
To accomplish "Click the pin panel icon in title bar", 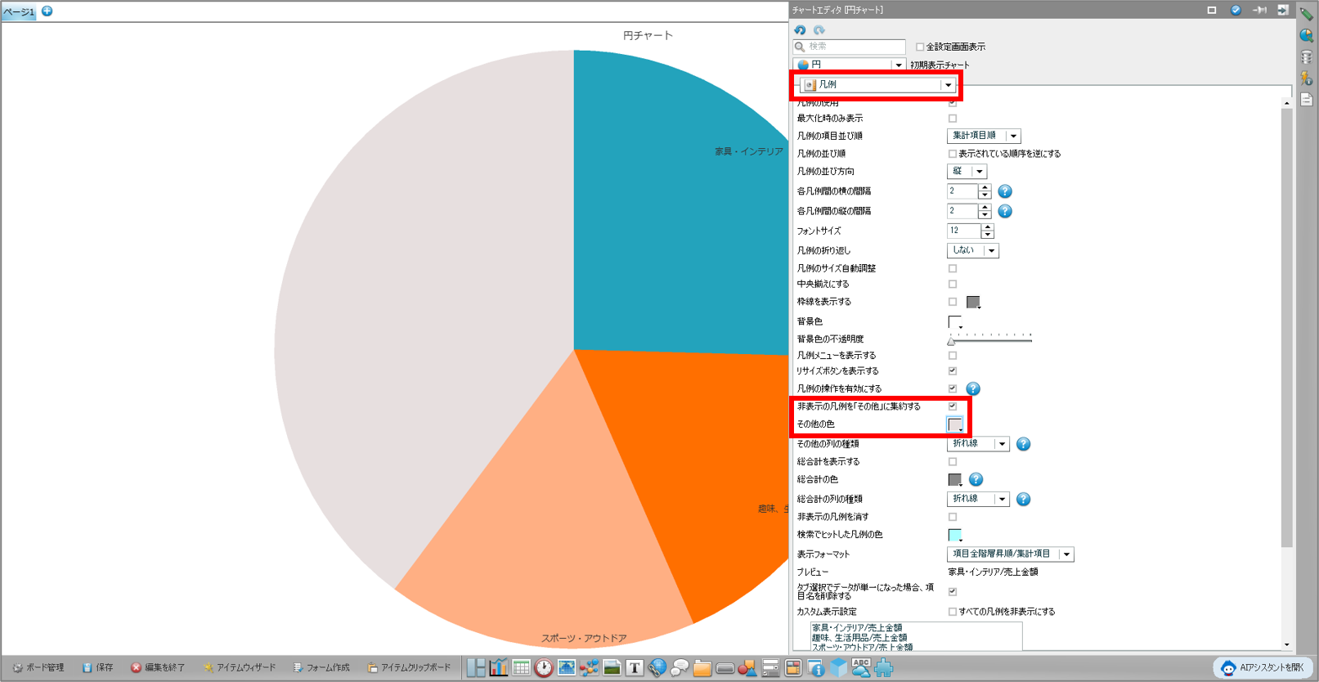I will coord(1260,10).
